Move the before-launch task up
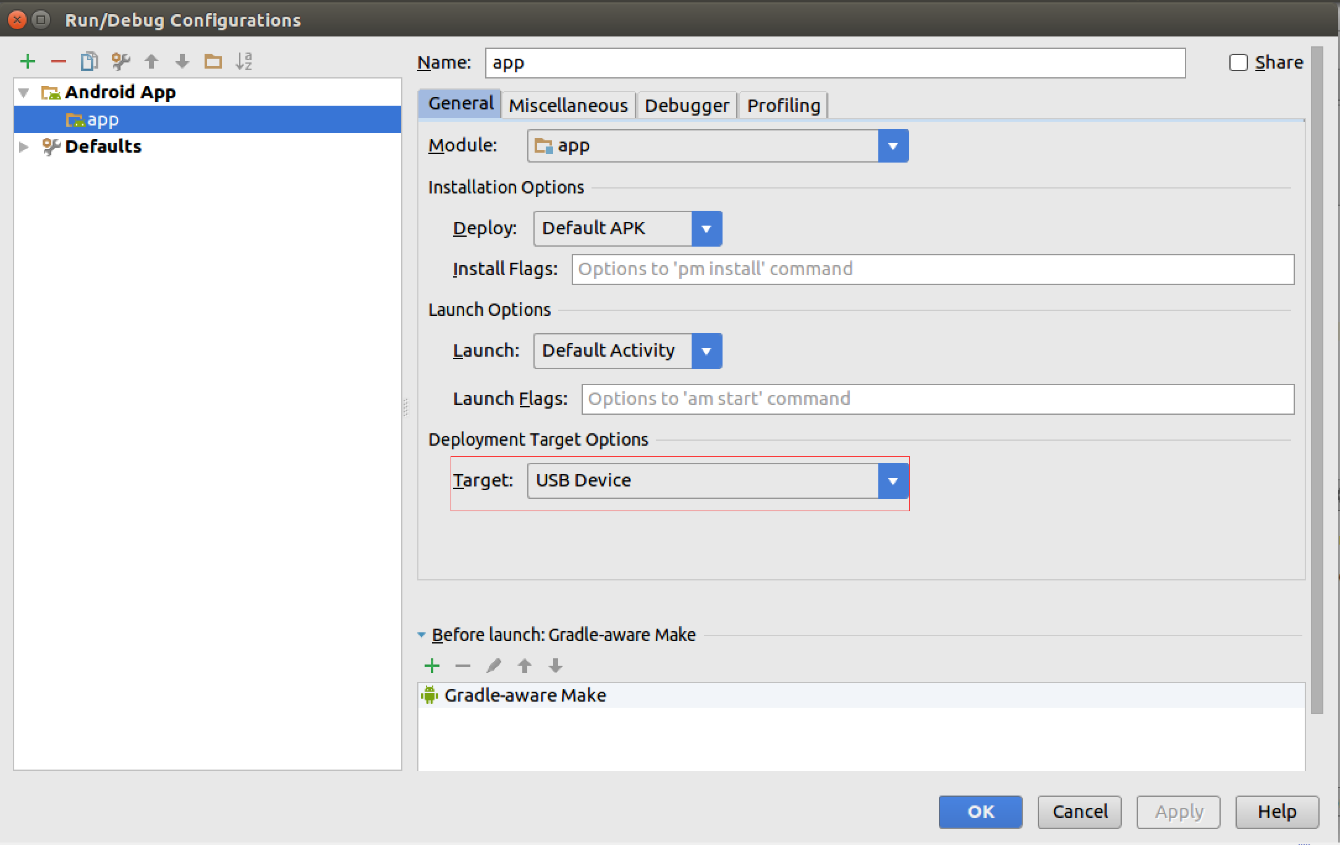This screenshot has width=1340, height=845. tap(525, 666)
